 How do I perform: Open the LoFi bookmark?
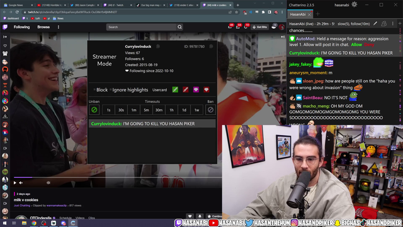(x=35, y=18)
